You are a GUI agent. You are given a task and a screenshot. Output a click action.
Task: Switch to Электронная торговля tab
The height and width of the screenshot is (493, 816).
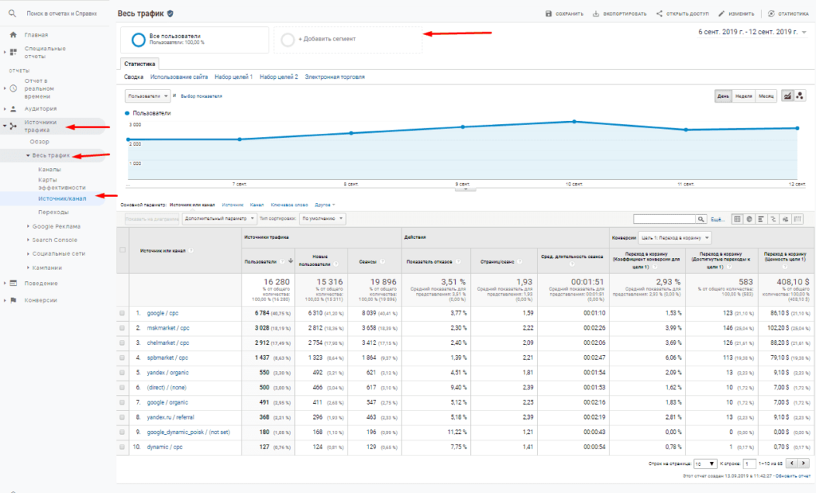335,77
